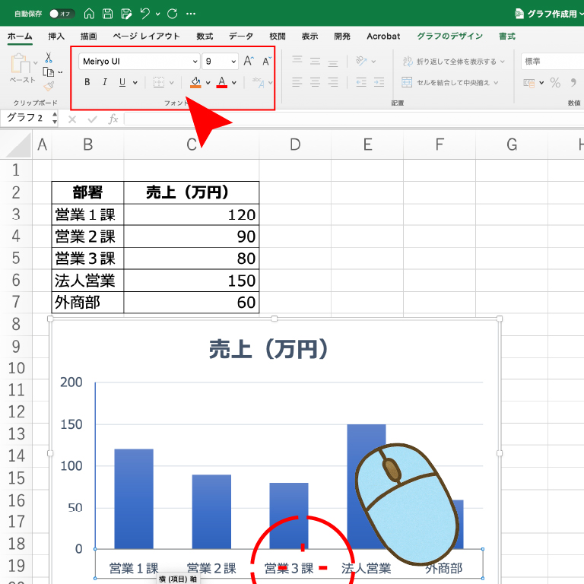Image resolution: width=584 pixels, height=584 pixels.
Task: Click the Borders icon
Action: [x=159, y=82]
